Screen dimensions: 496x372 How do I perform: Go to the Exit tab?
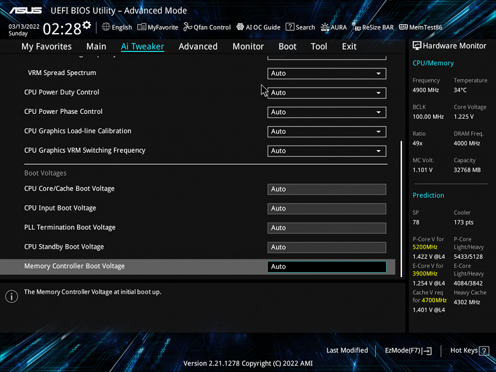[349, 46]
